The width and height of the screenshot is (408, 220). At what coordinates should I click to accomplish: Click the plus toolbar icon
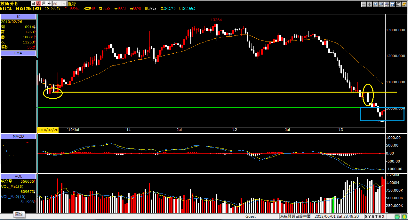click(x=370, y=4)
